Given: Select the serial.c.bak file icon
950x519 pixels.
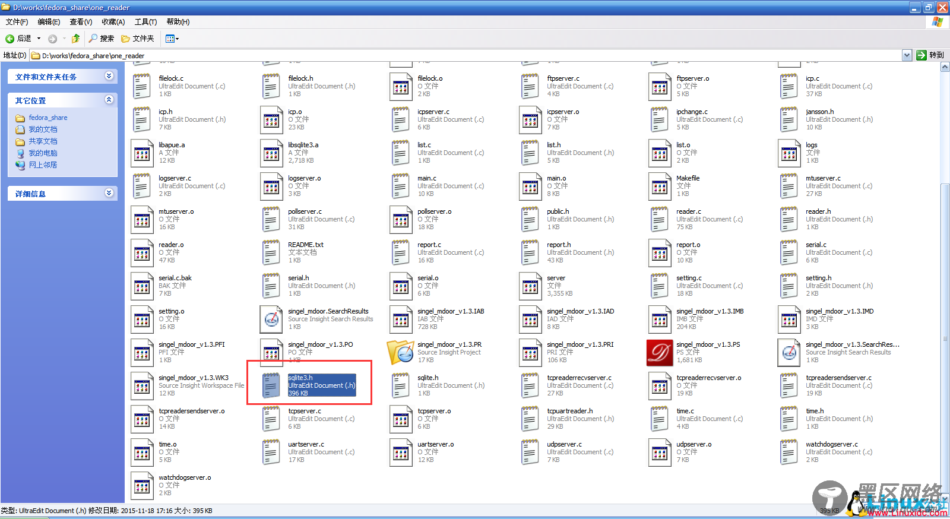Looking at the screenshot, I should pos(142,286).
